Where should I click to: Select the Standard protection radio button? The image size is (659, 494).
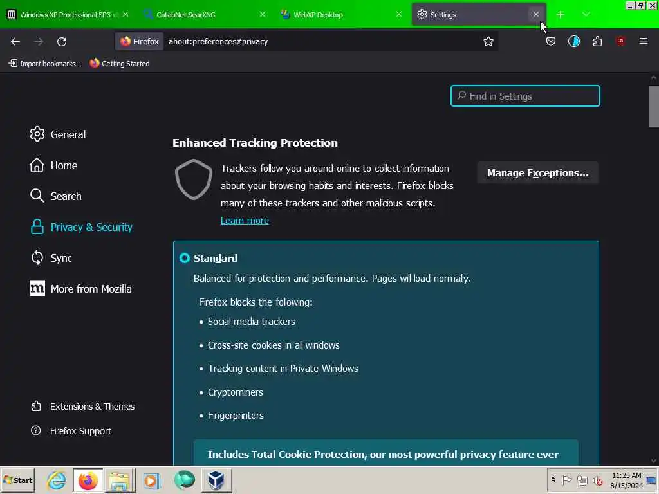(x=185, y=258)
